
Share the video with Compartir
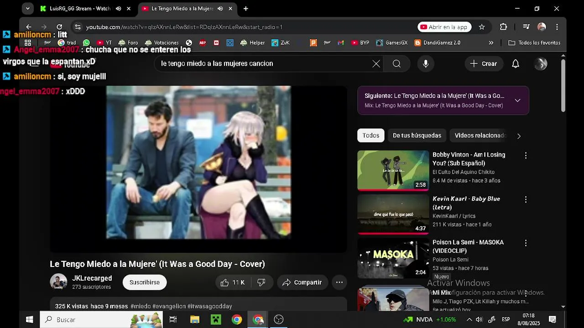point(302,282)
